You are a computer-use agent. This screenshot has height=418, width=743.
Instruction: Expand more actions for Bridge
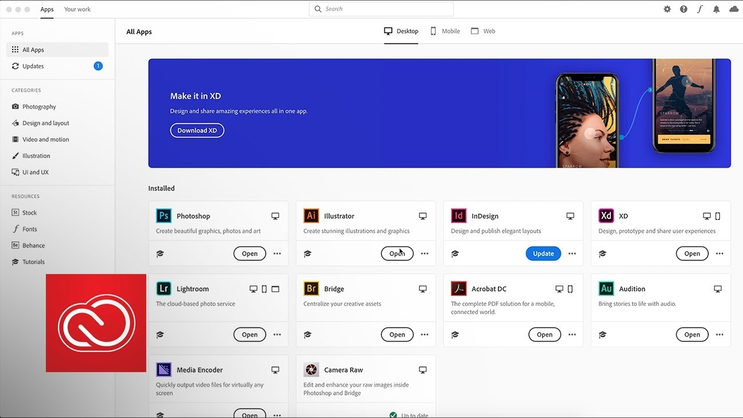point(424,334)
